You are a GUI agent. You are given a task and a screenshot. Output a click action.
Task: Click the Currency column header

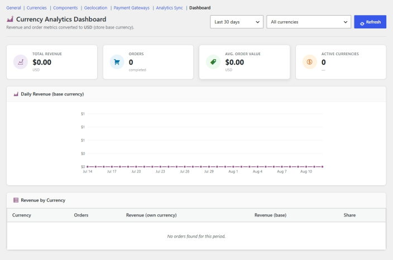click(22, 215)
